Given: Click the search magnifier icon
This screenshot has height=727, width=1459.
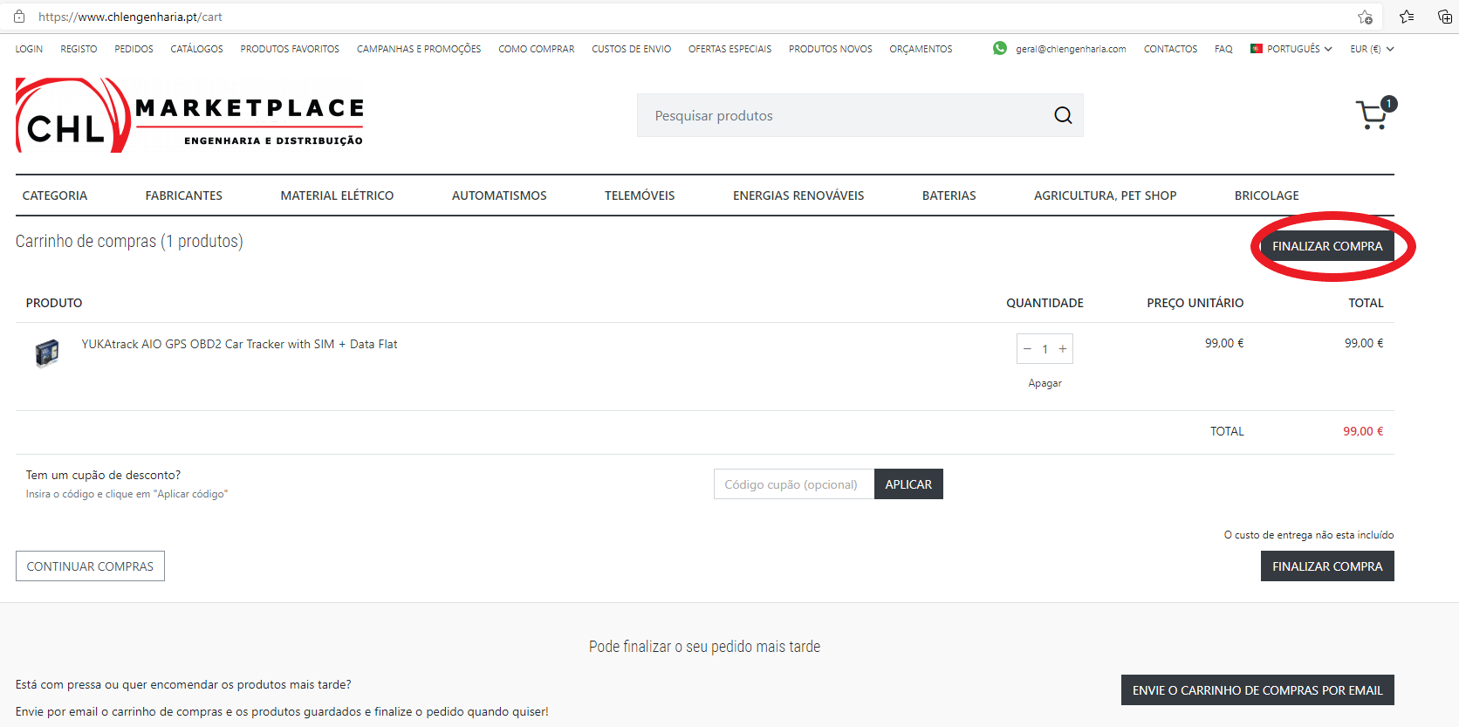Looking at the screenshot, I should coord(1063,115).
